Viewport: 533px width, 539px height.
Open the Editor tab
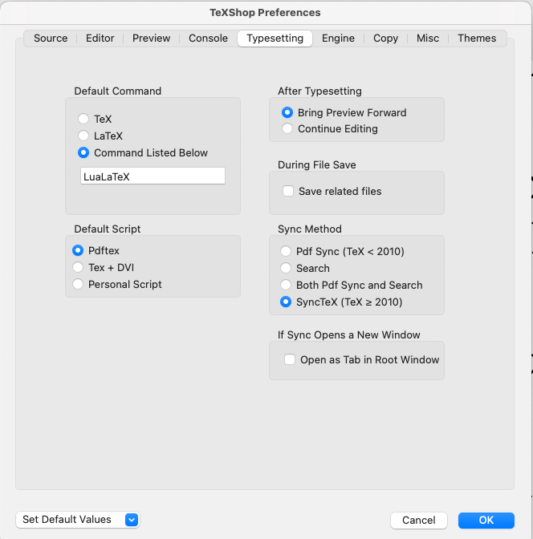coord(100,38)
